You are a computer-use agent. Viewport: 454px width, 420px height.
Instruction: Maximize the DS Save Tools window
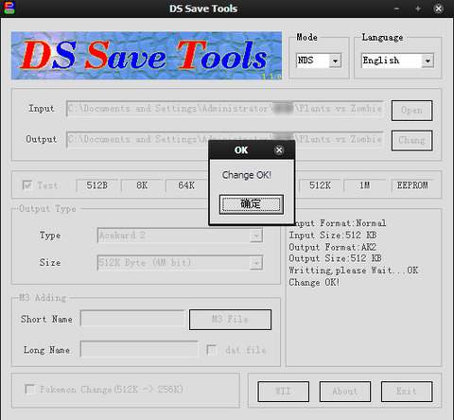418,9
